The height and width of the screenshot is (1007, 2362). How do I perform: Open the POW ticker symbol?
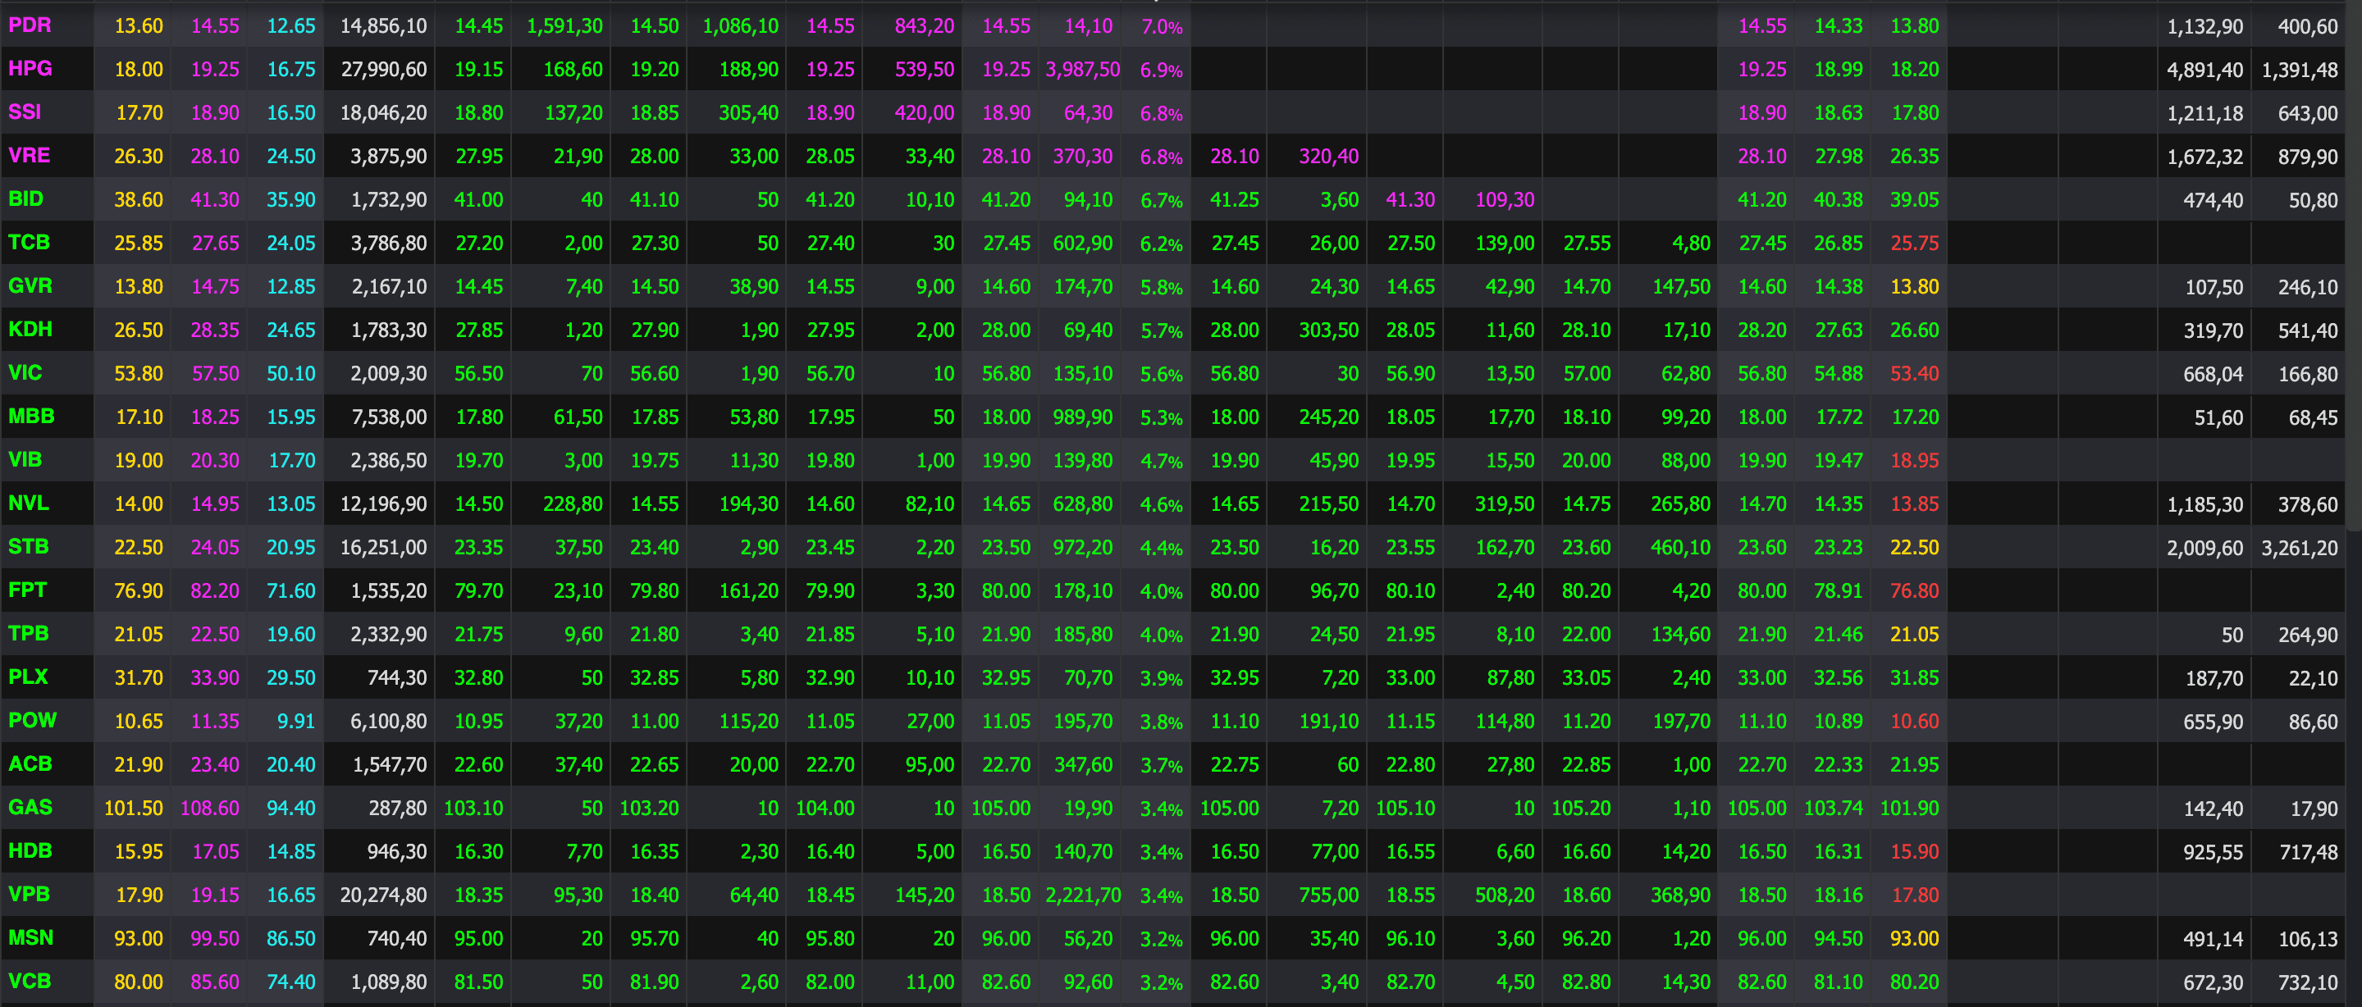point(32,720)
